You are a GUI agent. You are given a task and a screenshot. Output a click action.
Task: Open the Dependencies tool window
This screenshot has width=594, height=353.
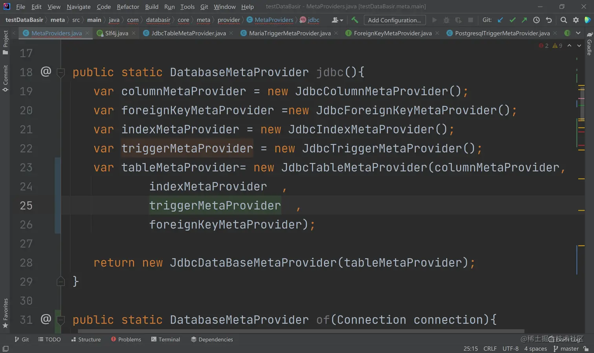212,339
